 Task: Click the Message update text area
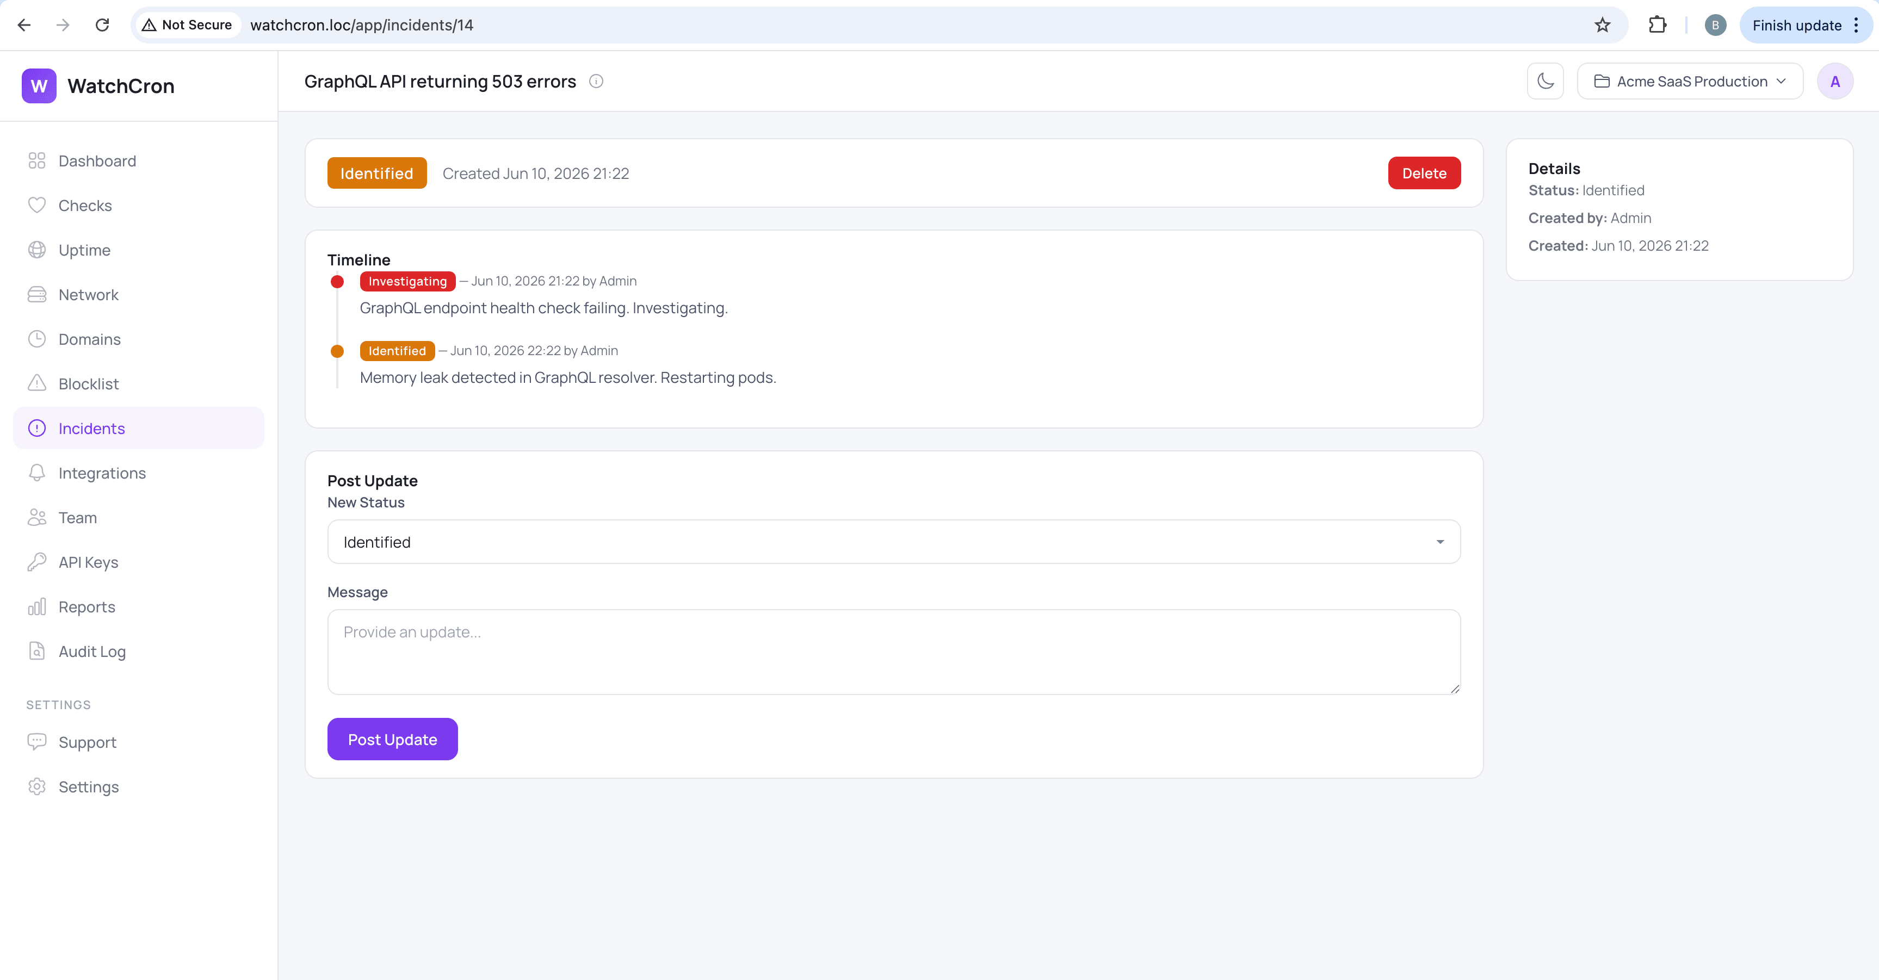894,651
